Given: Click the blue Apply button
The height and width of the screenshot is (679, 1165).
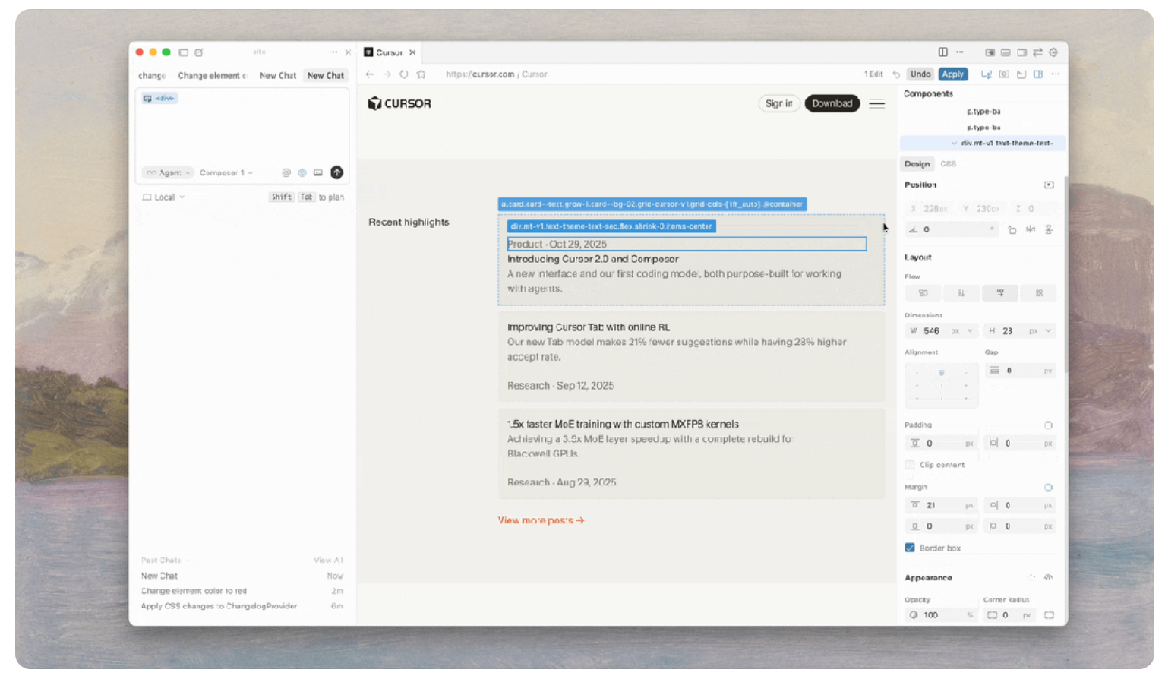Looking at the screenshot, I should [952, 74].
